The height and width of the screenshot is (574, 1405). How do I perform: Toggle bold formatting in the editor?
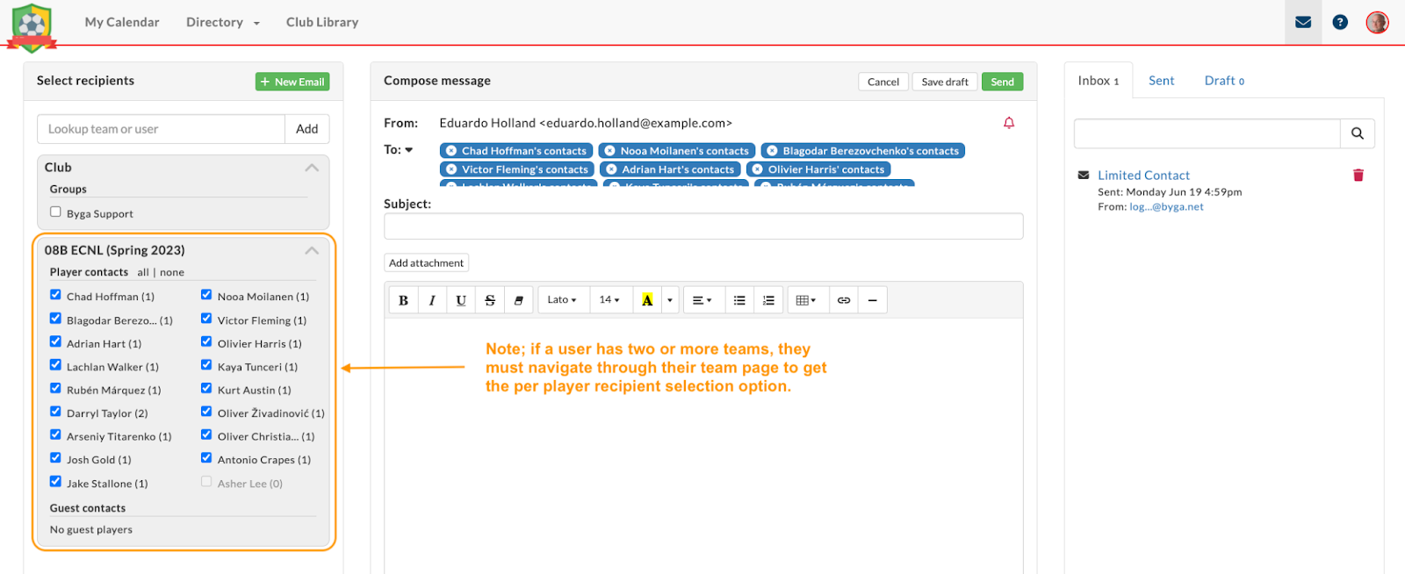click(x=403, y=300)
